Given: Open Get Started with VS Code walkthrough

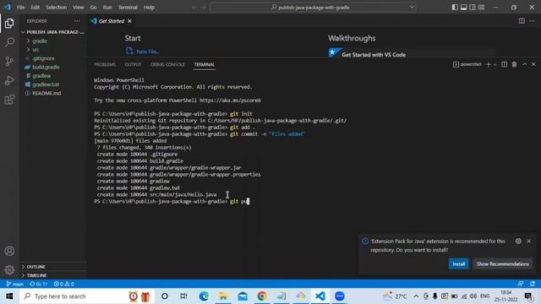Looking at the screenshot, I should click(x=374, y=54).
